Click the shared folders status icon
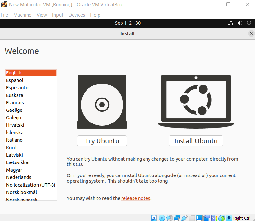This screenshot has height=221, width=255. pos(191,218)
